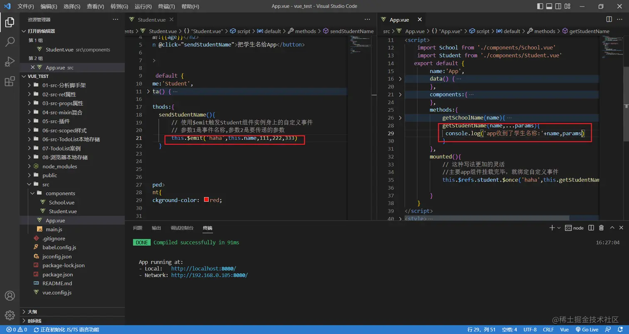The height and width of the screenshot is (334, 629).
Task: Open the 终端(T) menu
Action: coord(166,6)
